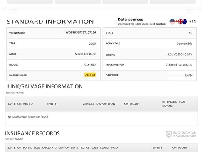Click the ENTITY column header in Junk/Salvage table
Viewport: 203px width, 152px height.
[52, 104]
